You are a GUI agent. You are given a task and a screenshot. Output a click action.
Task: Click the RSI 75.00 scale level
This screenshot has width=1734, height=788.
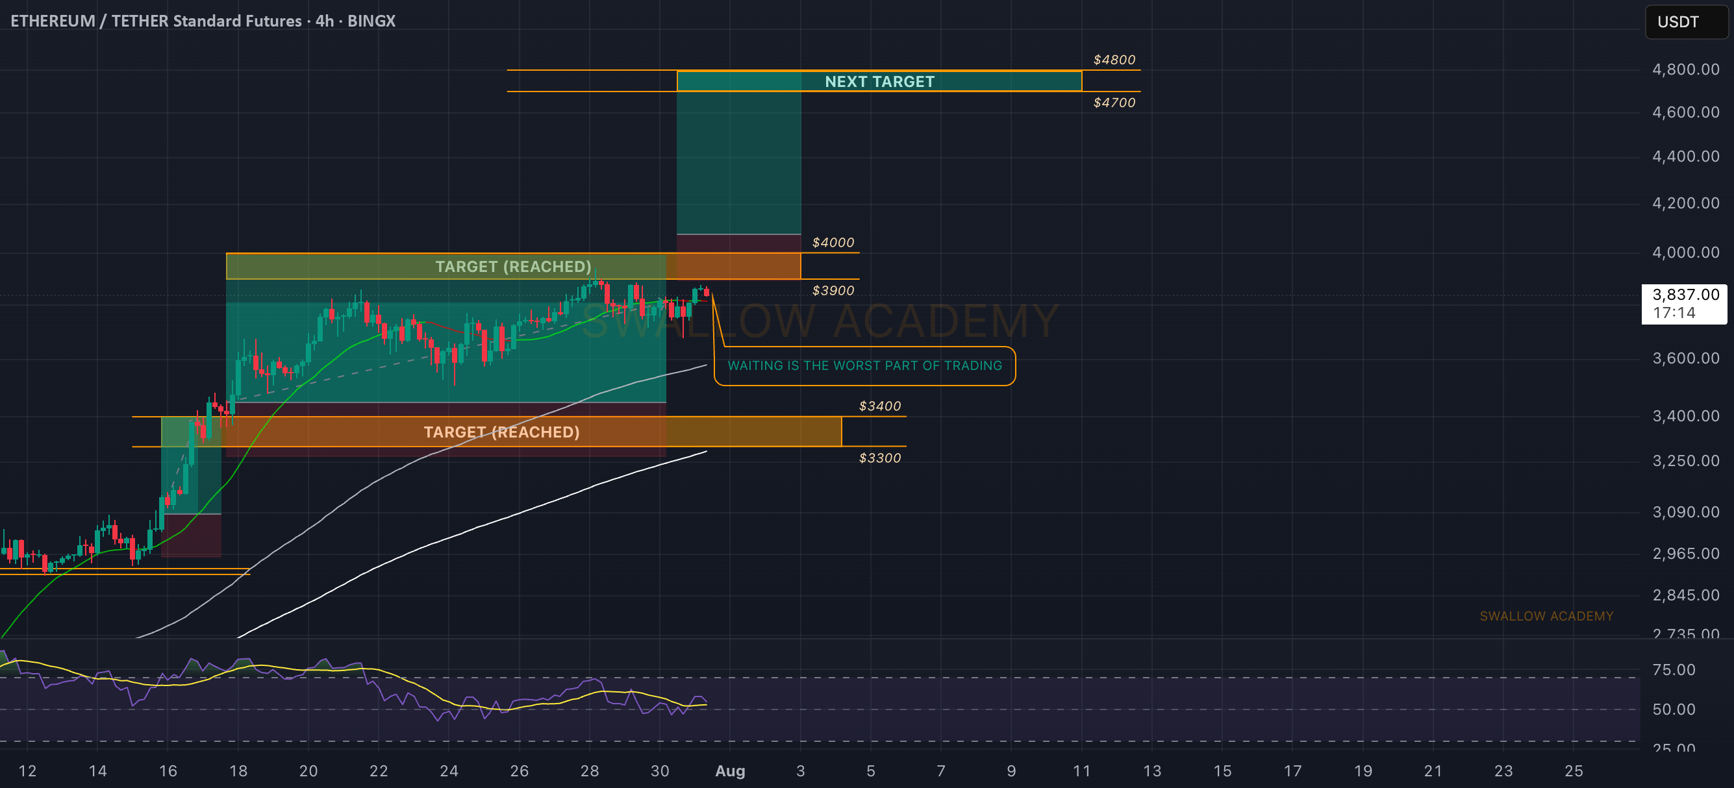[x=1674, y=670]
